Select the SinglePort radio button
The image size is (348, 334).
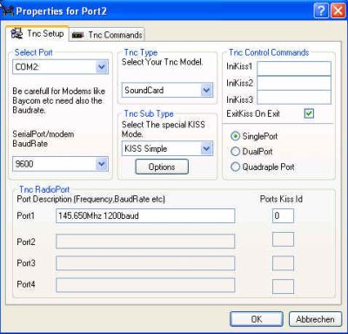point(235,136)
